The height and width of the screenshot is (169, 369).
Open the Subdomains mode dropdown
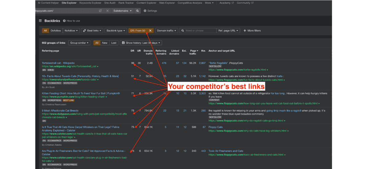point(122,11)
